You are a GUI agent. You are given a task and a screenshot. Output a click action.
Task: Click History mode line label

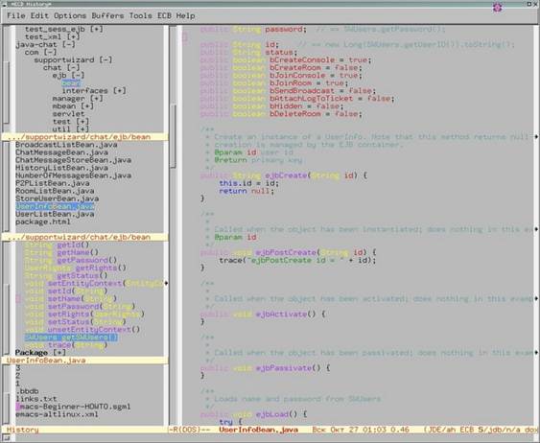(x=23, y=430)
